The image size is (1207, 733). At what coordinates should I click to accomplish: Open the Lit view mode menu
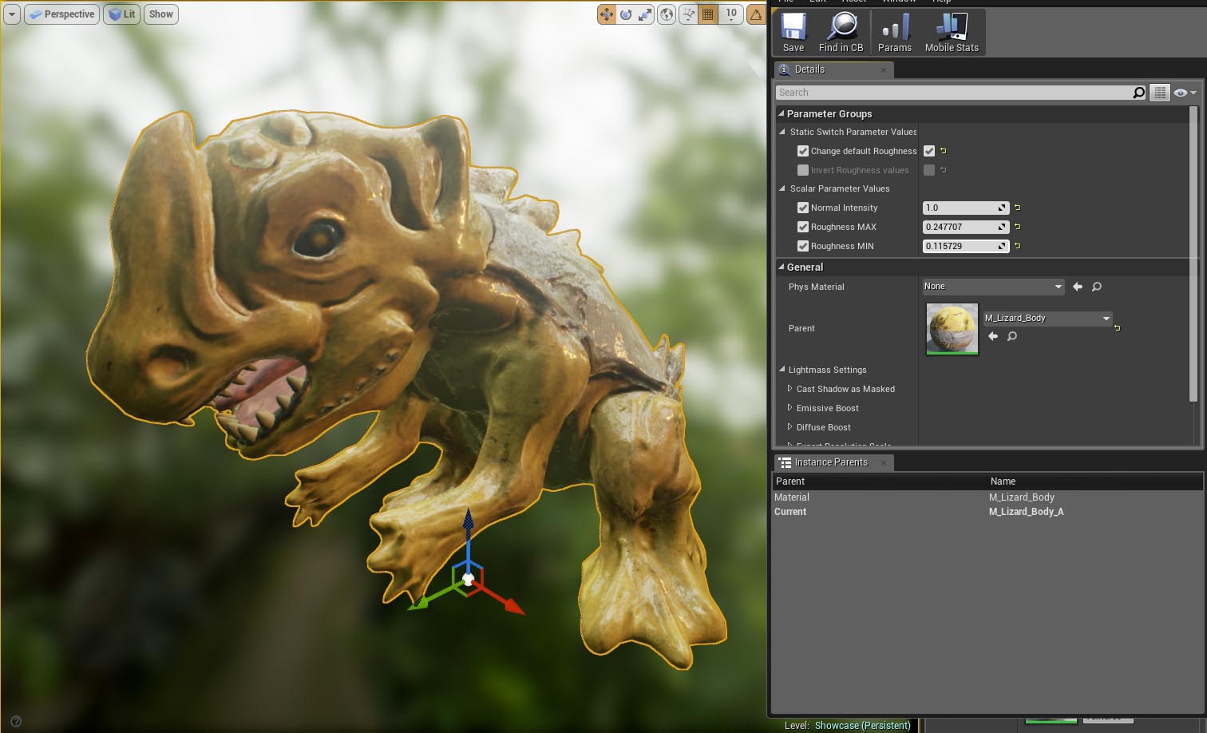click(122, 14)
